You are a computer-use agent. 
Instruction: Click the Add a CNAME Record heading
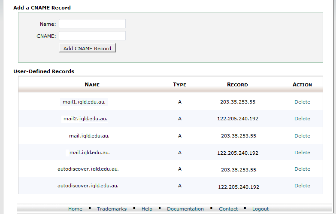[x=42, y=8]
